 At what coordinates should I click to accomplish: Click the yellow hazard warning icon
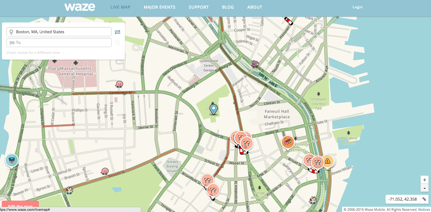click(327, 161)
